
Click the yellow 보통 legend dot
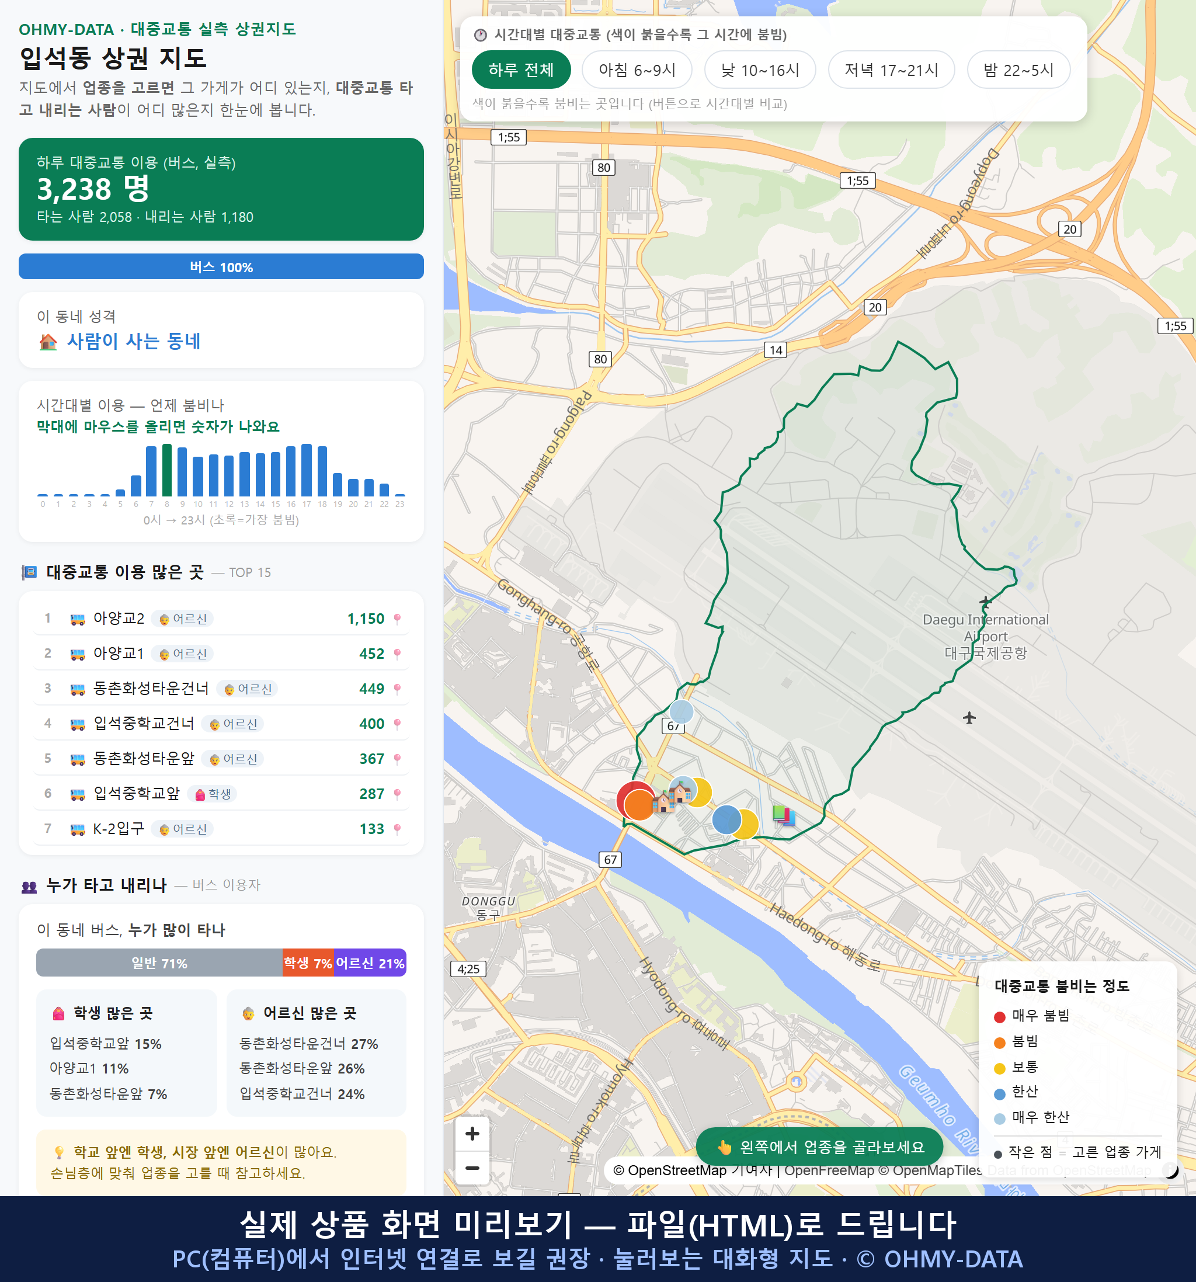pos(1000,1069)
